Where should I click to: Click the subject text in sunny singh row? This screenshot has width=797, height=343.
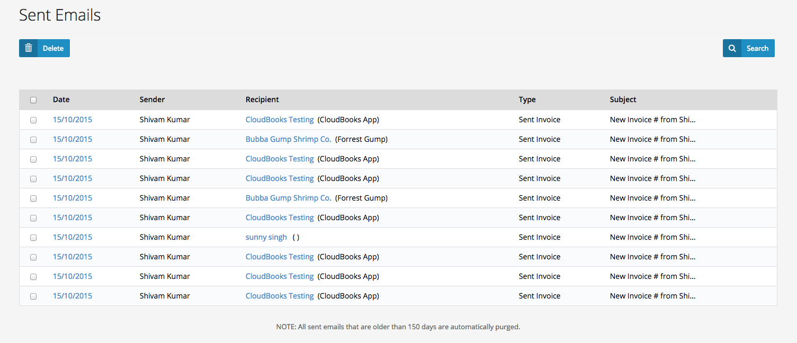[652, 237]
